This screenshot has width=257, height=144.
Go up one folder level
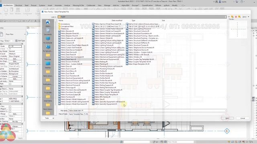233,17
